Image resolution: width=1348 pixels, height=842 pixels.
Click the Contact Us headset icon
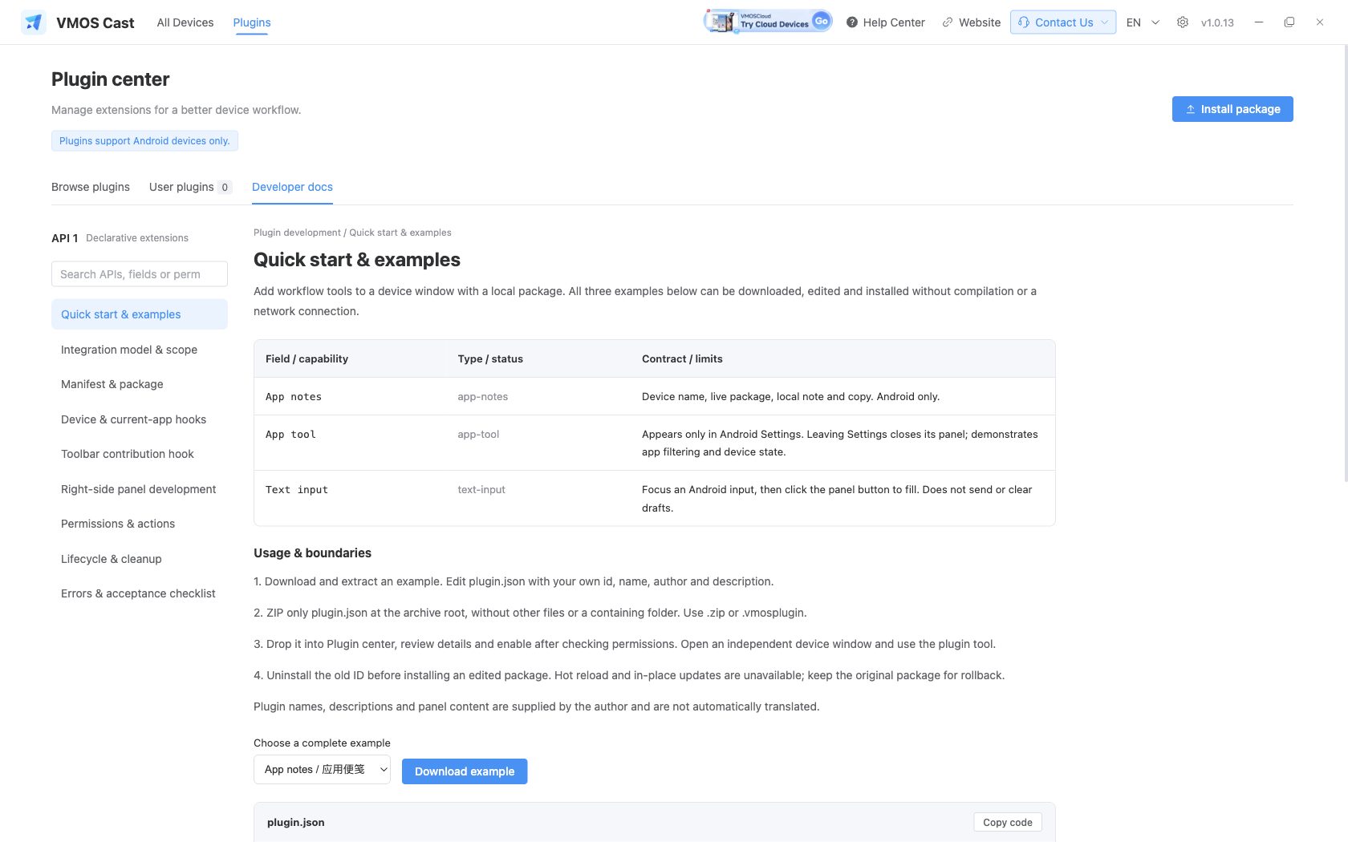click(x=1024, y=22)
